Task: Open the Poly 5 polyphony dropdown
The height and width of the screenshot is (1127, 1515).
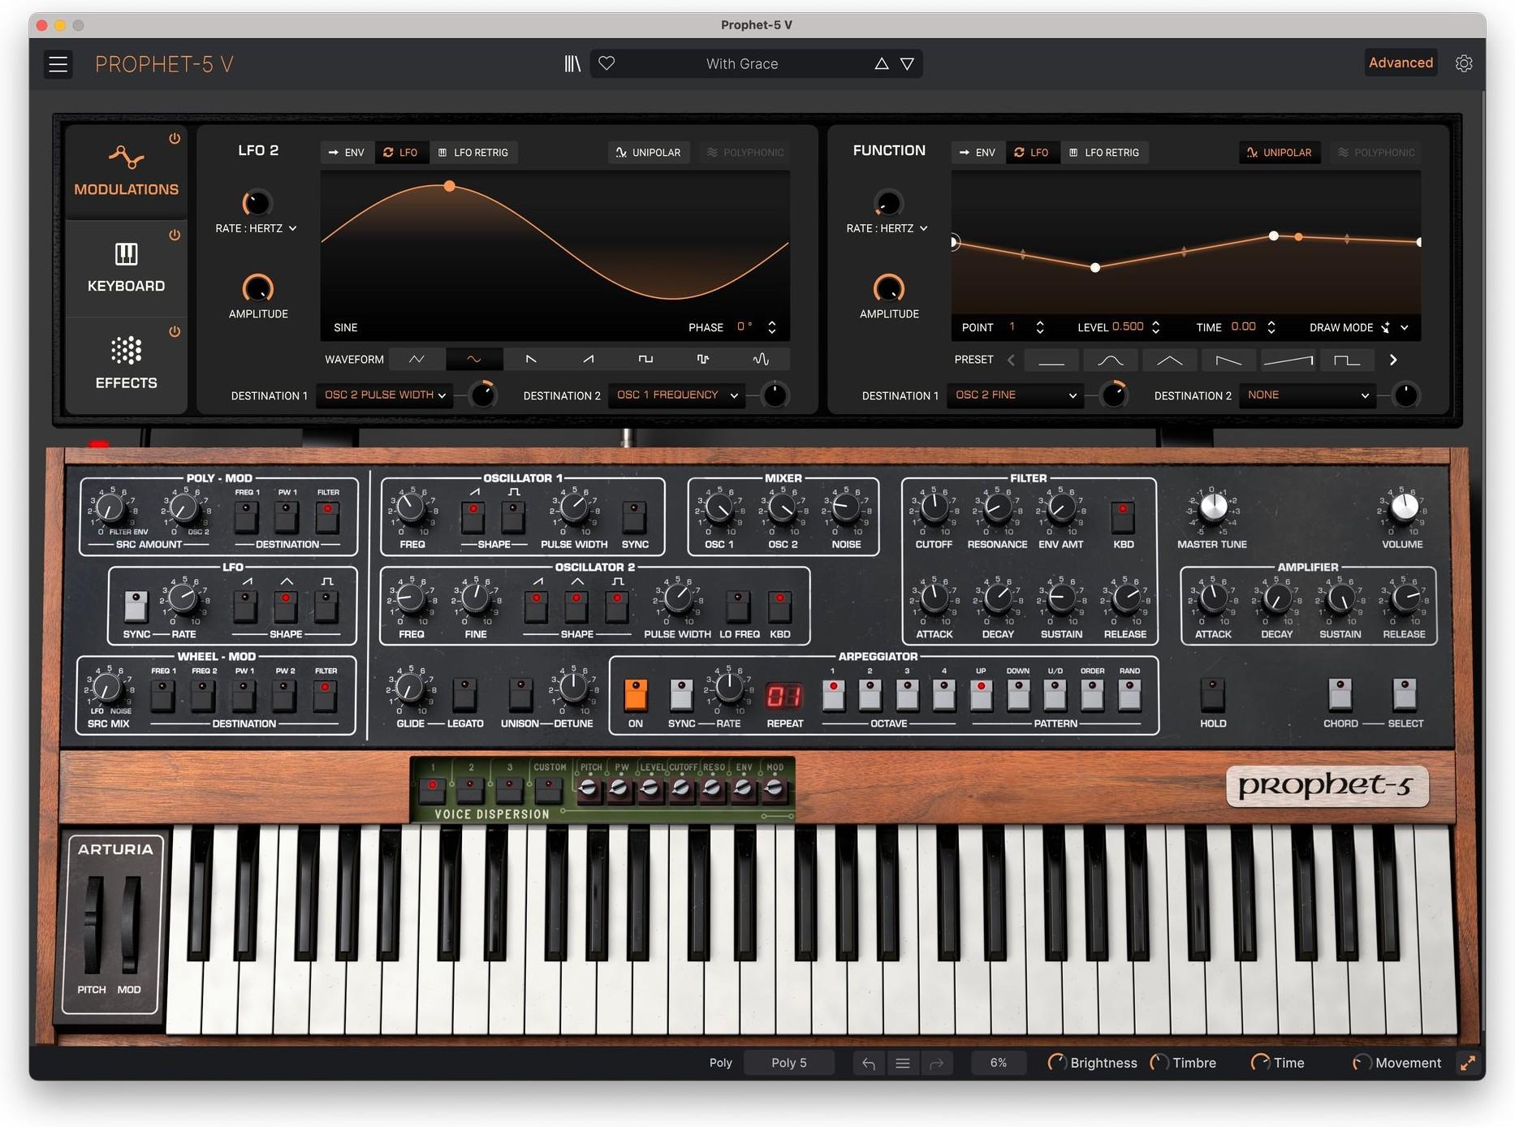Action: coord(788,1062)
